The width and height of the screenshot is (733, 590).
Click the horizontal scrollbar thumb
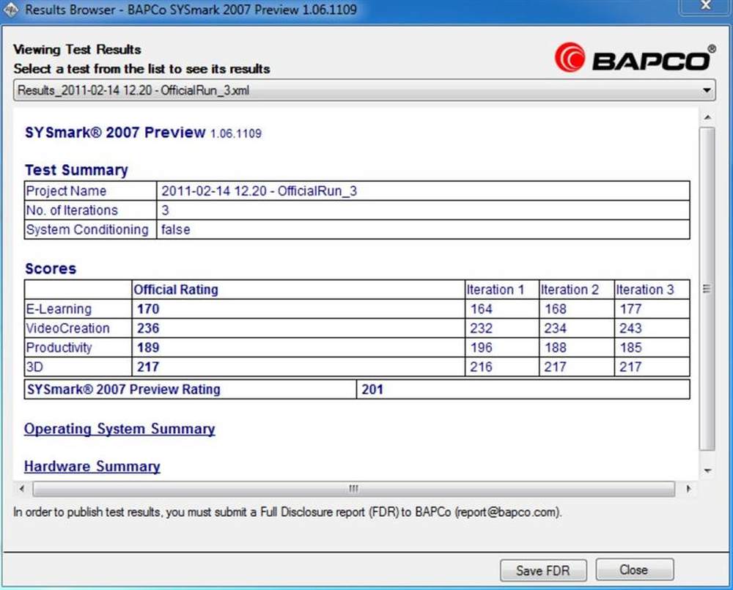coord(354,489)
